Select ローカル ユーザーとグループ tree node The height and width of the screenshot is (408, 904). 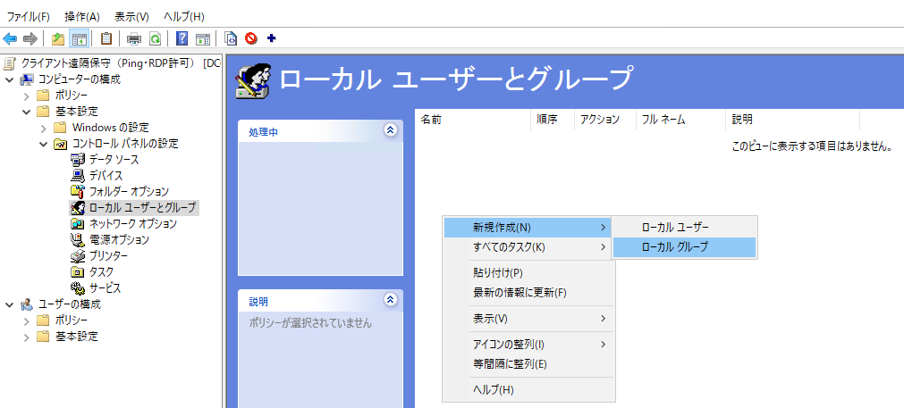142,207
